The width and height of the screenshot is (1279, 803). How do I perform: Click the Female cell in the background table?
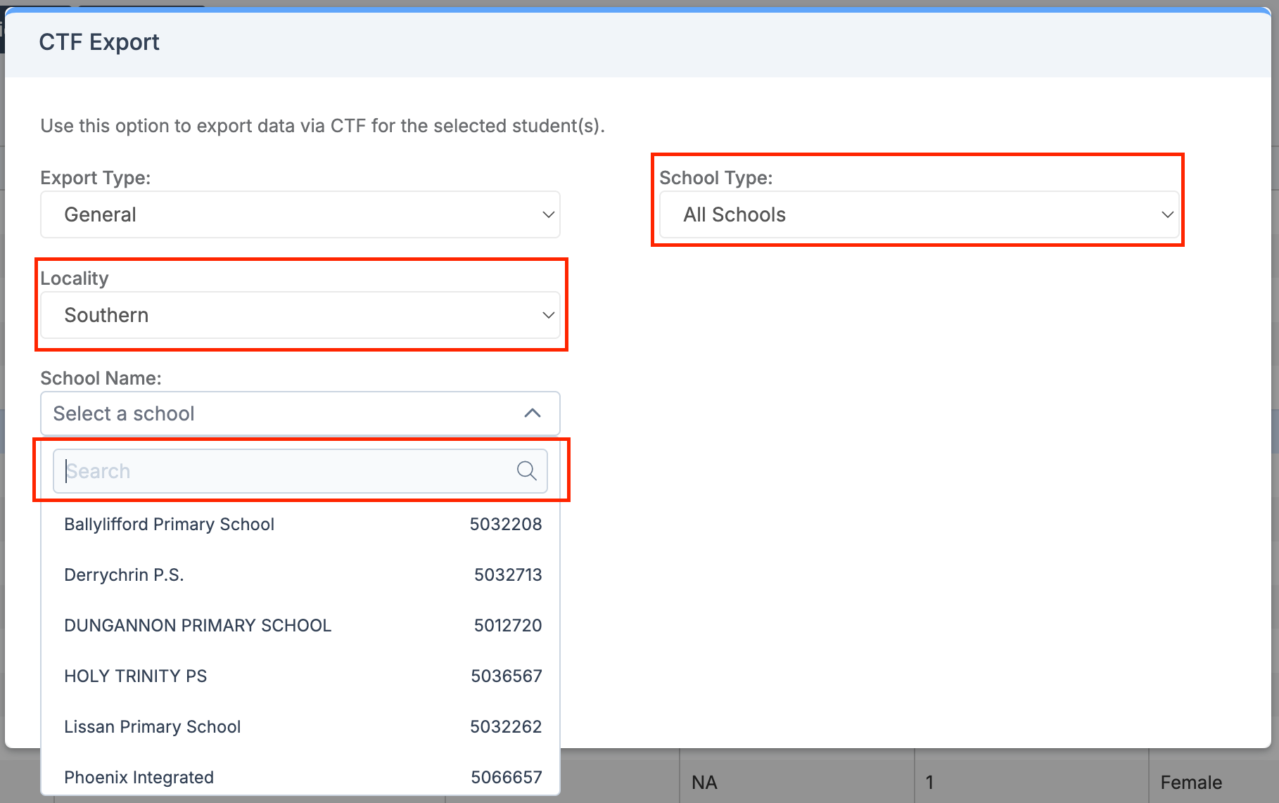pos(1191,781)
